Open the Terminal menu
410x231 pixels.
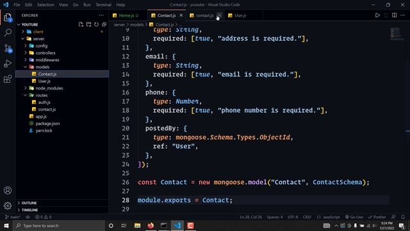pos(103,4)
